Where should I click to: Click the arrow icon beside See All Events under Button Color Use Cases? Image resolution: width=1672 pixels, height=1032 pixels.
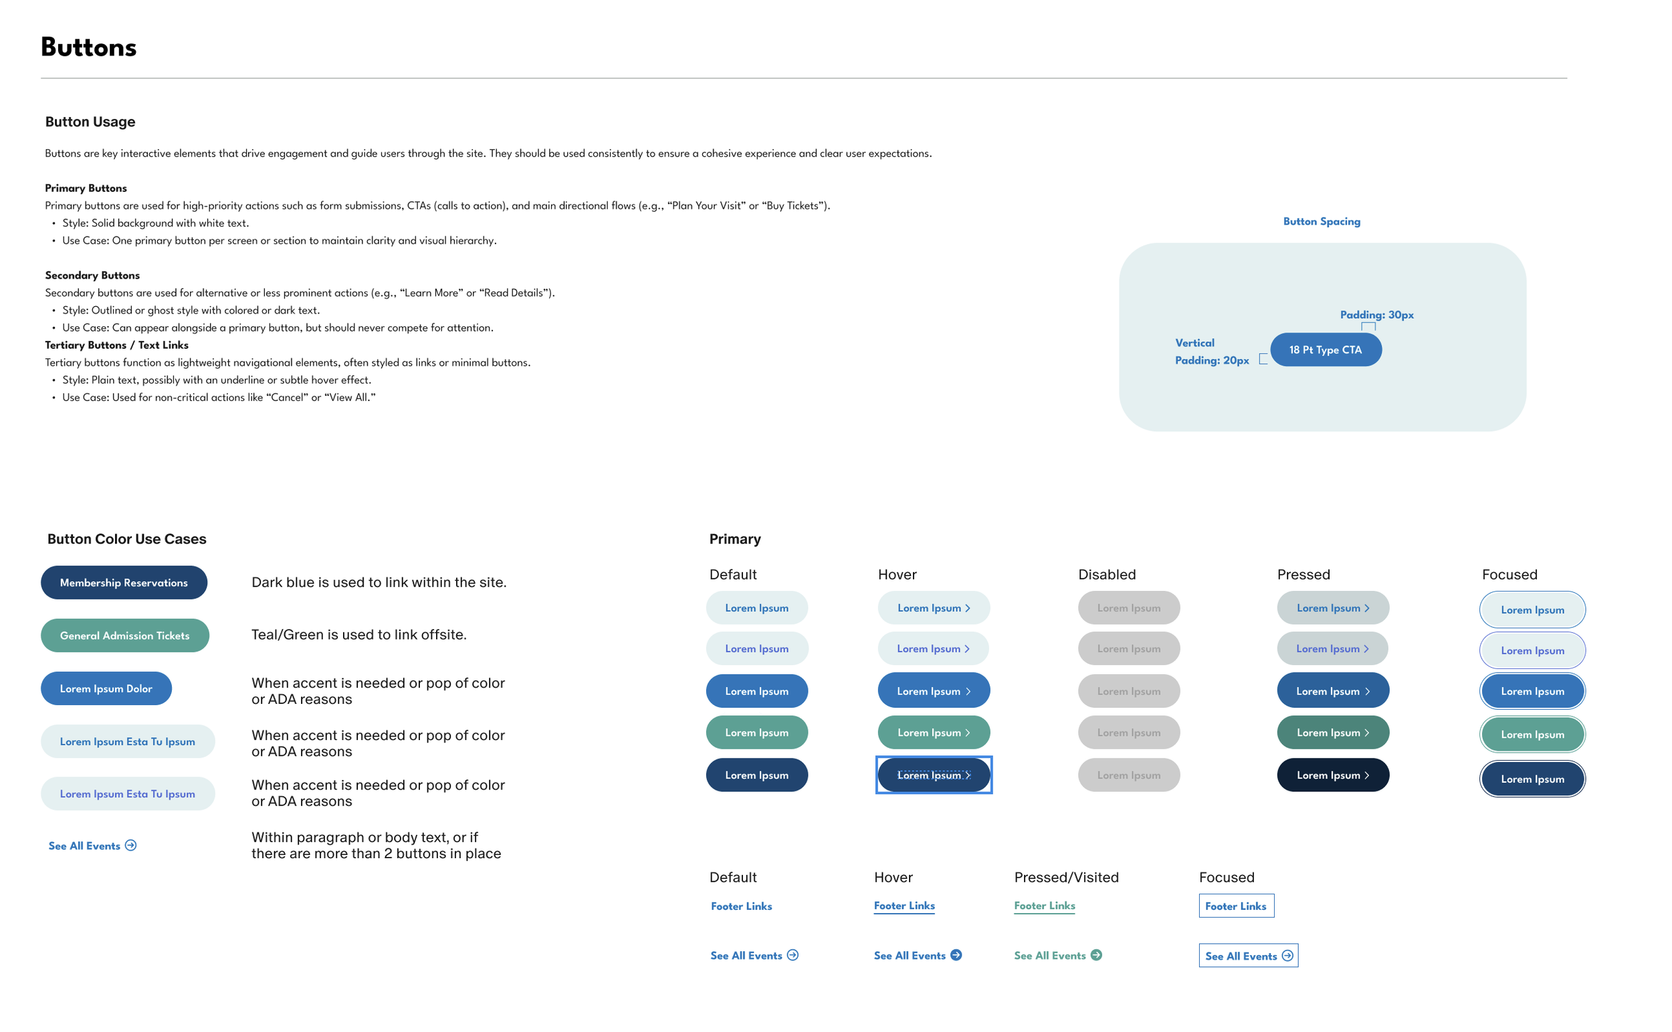coord(131,846)
